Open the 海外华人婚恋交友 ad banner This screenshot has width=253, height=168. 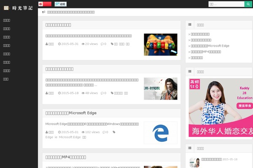(221, 108)
